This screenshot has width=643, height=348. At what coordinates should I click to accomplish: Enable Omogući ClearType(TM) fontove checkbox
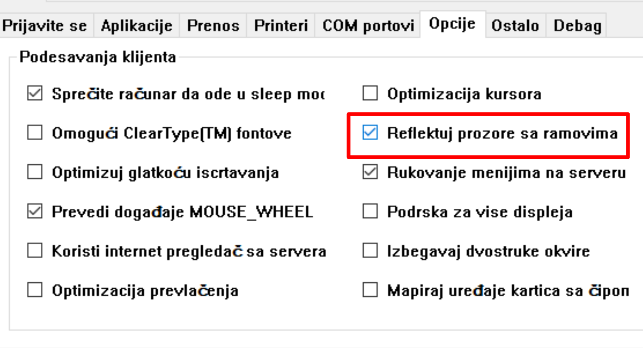tap(35, 134)
